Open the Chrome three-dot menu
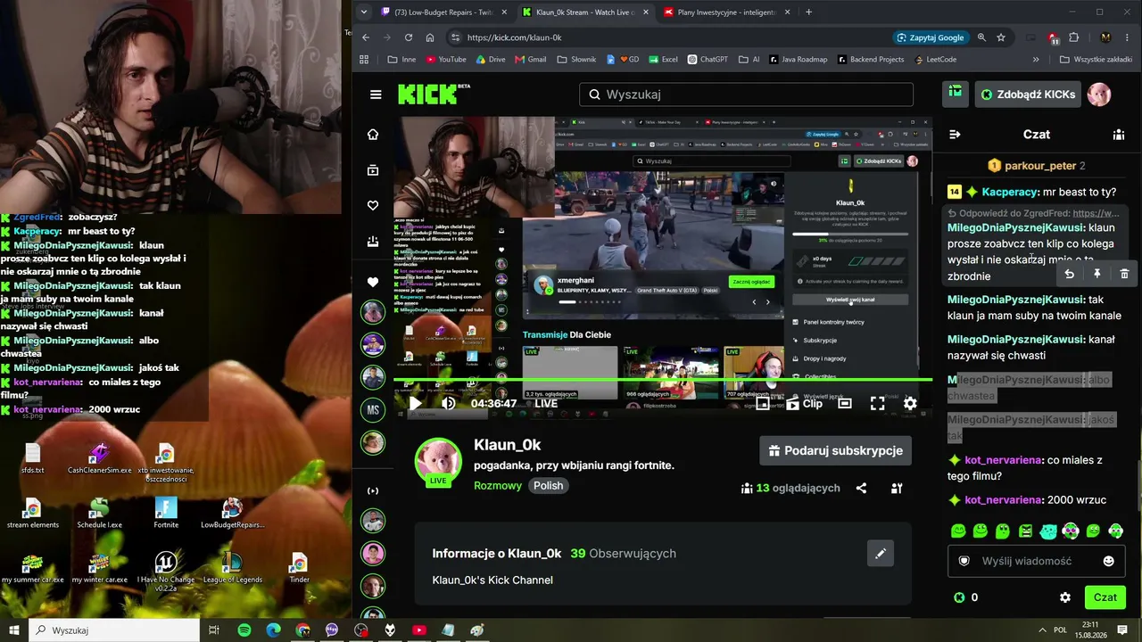Image resolution: width=1142 pixels, height=642 pixels. click(1129, 37)
